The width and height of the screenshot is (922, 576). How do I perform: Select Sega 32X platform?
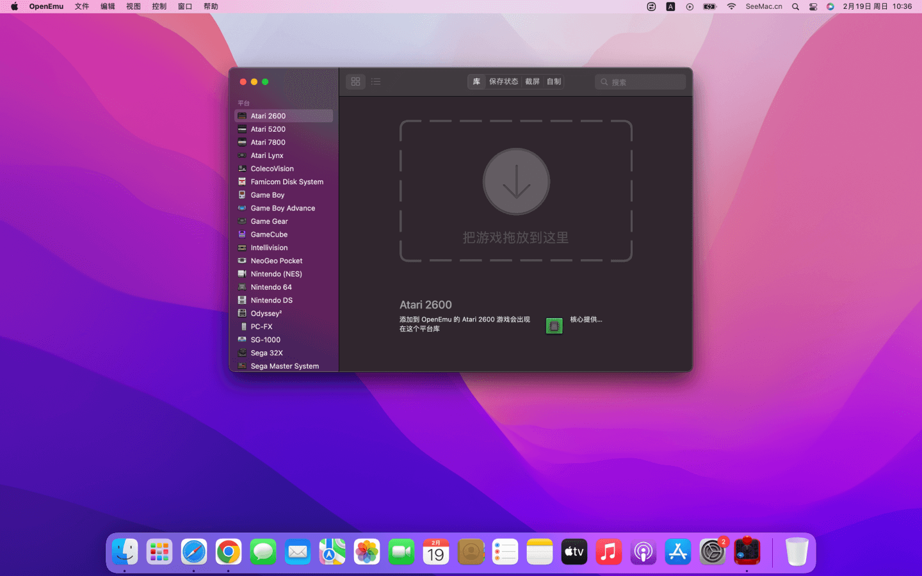pyautogui.click(x=284, y=353)
